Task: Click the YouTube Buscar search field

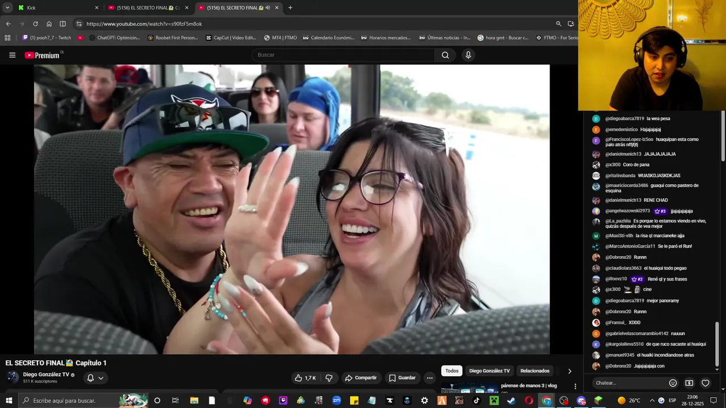Action: pyautogui.click(x=343, y=55)
